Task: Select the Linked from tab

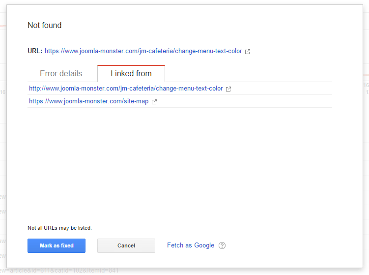Action: point(131,73)
